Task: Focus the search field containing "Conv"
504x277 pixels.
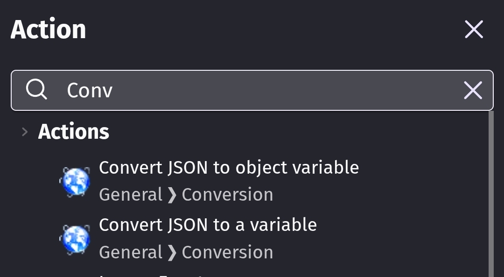Action: pos(252,90)
